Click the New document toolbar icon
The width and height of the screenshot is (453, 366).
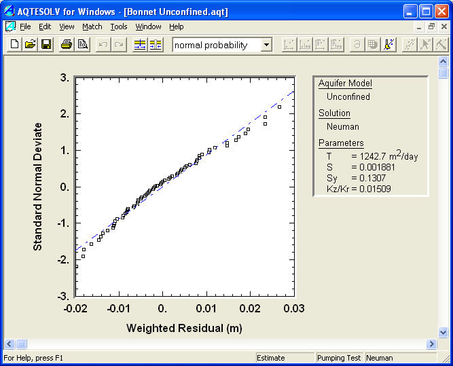(14, 45)
